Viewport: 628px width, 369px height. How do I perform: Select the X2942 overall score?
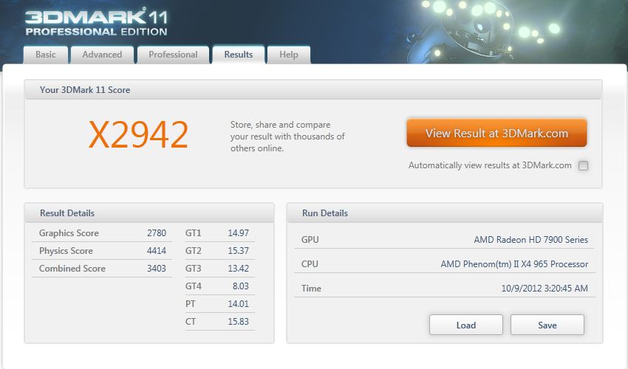pos(138,135)
